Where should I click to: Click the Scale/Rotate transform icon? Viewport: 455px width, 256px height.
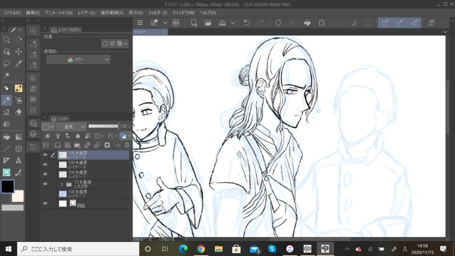321,23
